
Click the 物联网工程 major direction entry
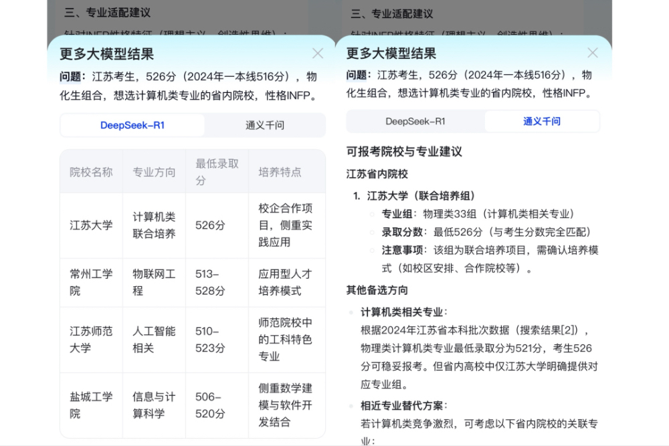153,282
